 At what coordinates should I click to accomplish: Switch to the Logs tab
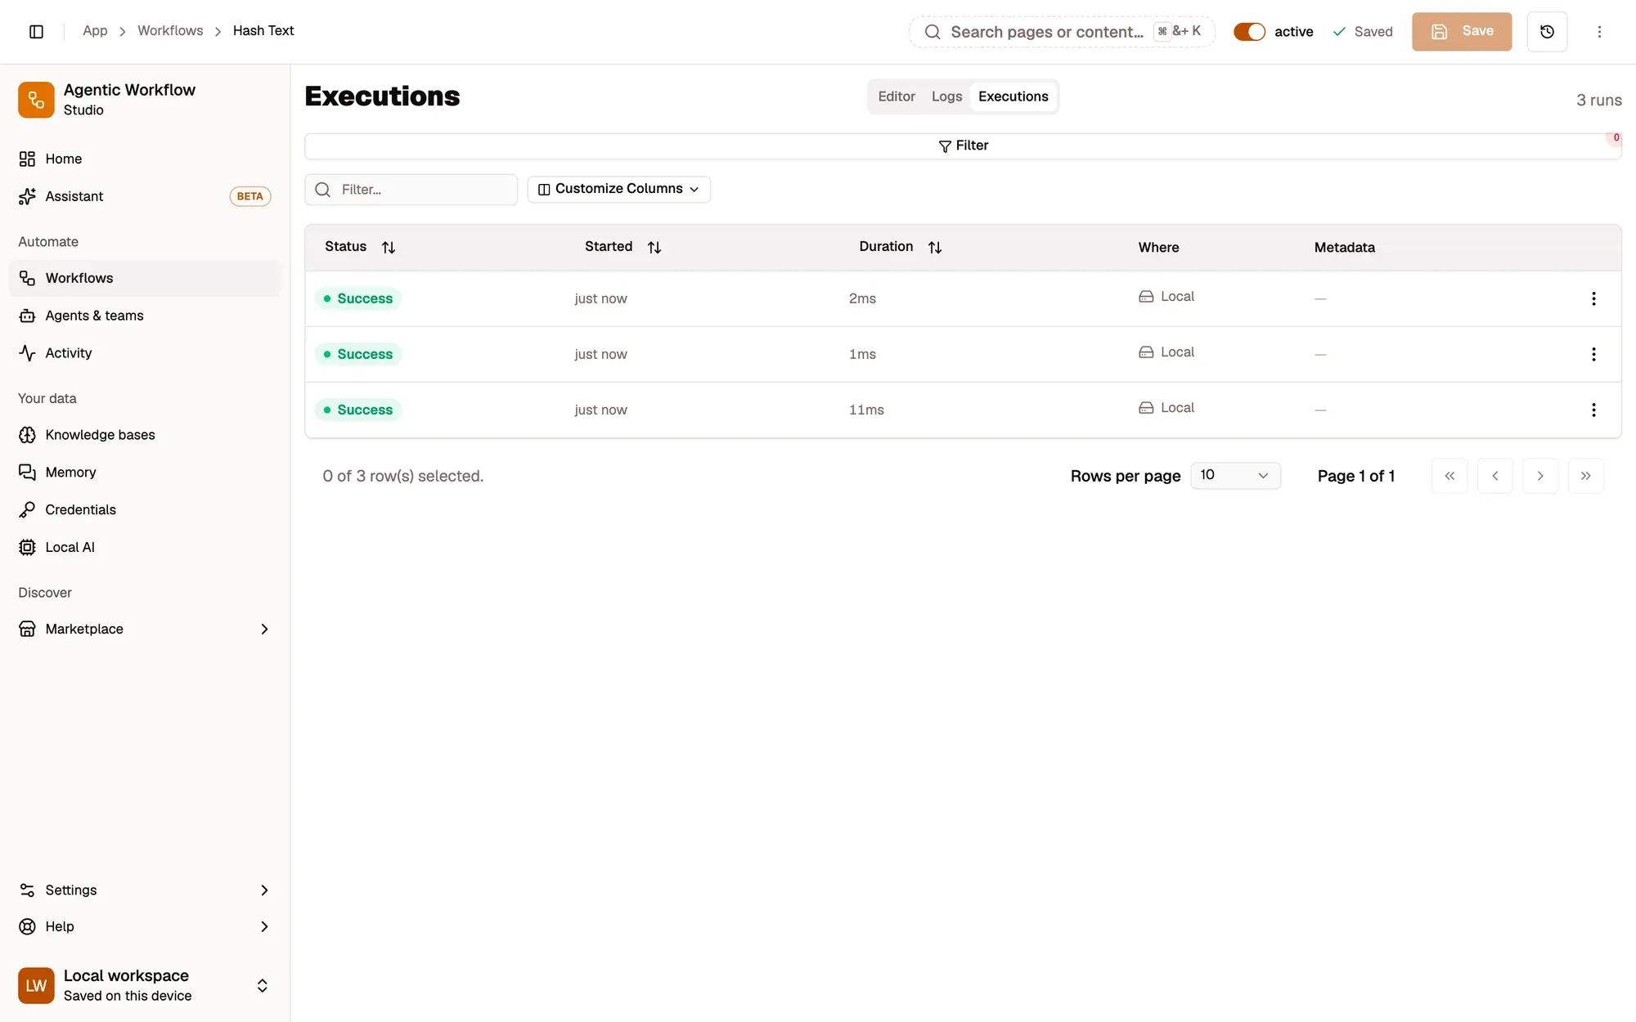(946, 96)
